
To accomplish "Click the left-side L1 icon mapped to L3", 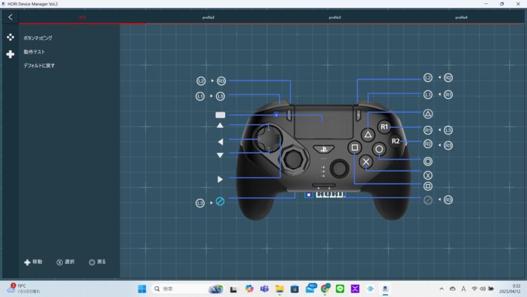I will coord(200,97).
